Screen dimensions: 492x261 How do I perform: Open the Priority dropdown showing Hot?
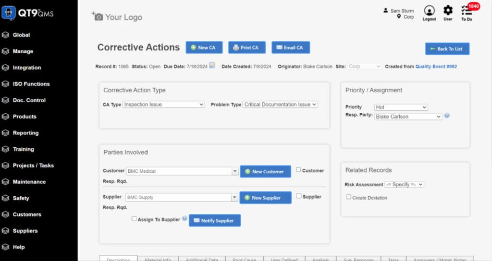[401, 107]
